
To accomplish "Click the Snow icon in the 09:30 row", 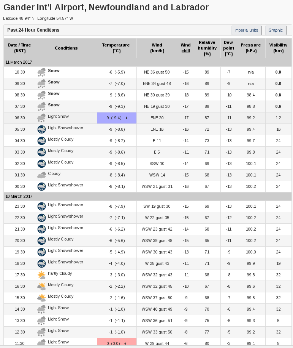I will tap(41, 84).
